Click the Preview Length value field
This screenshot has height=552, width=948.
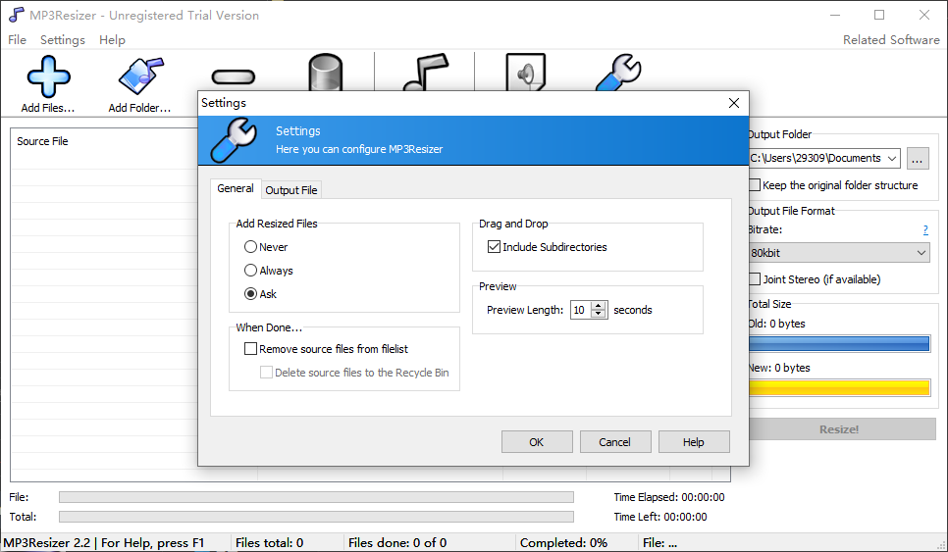(580, 310)
